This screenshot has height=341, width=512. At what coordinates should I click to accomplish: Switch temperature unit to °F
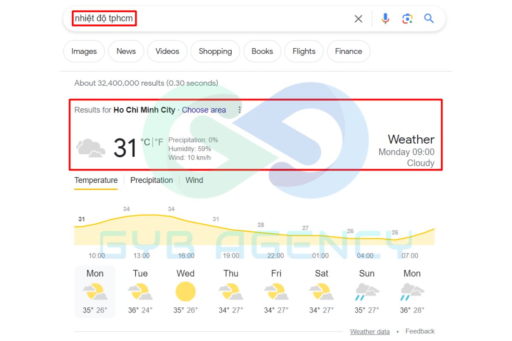159,142
